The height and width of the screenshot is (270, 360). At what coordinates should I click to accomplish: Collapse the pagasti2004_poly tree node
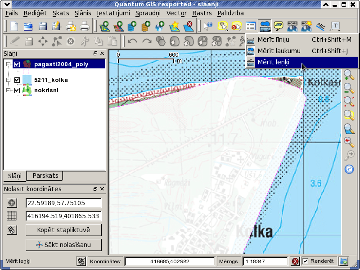(x=9, y=64)
